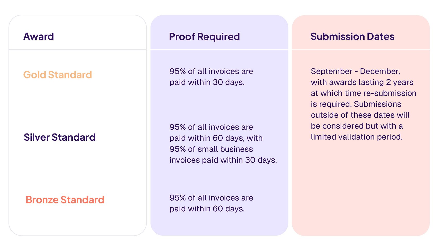Click the "is required. Submissions" line
Image resolution: width=438 pixels, height=251 pixels.
(x=356, y=104)
